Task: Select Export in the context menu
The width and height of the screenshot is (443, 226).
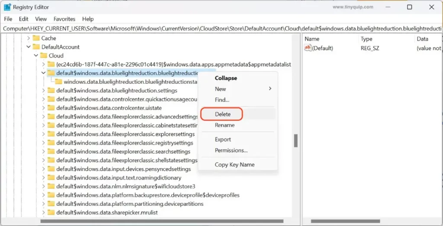Action: coord(223,140)
